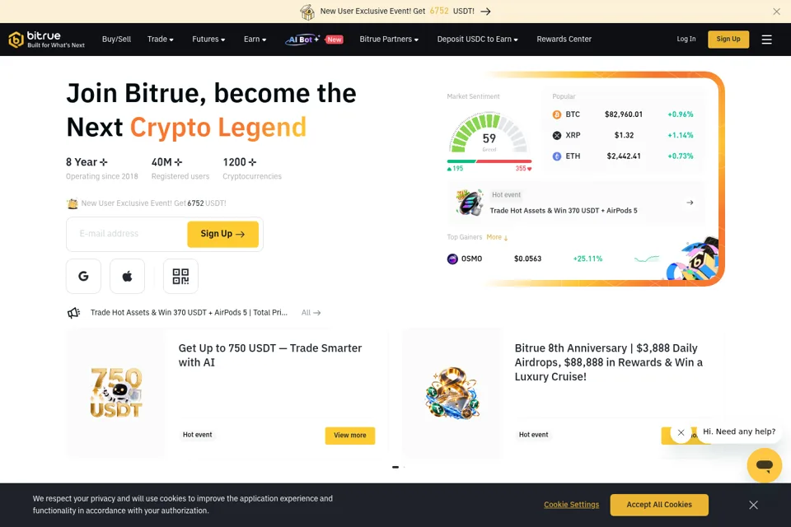791x527 pixels.
Task: Open the Buy/Sell menu item
Action: (x=116, y=40)
